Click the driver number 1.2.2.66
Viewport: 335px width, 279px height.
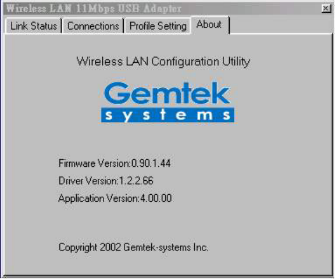click(x=136, y=181)
